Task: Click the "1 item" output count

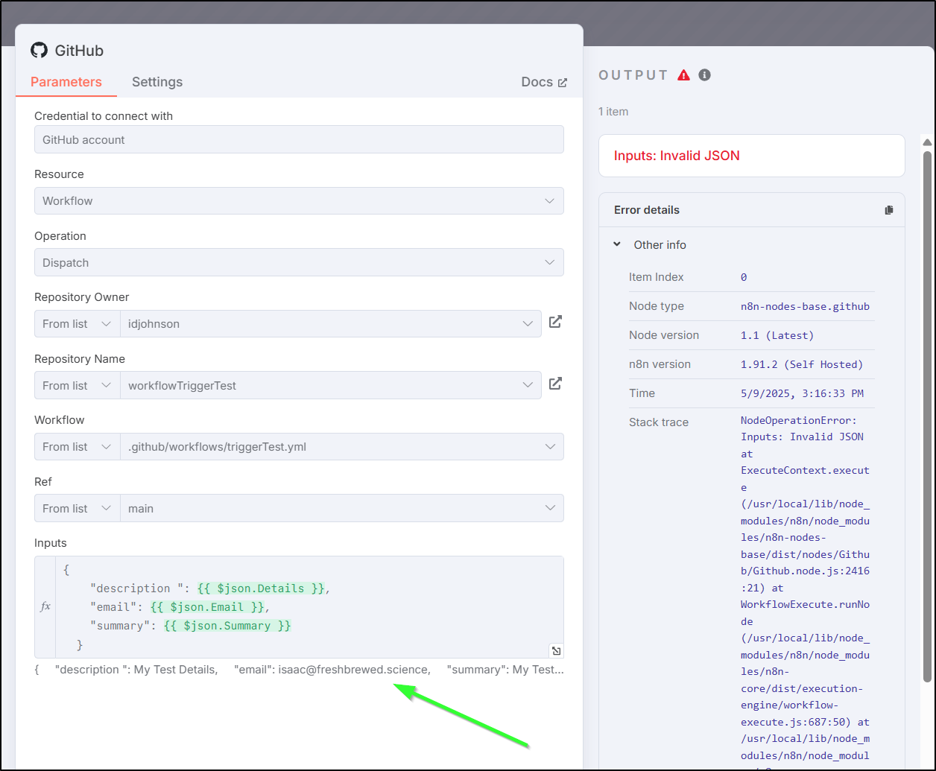Action: pyautogui.click(x=613, y=112)
